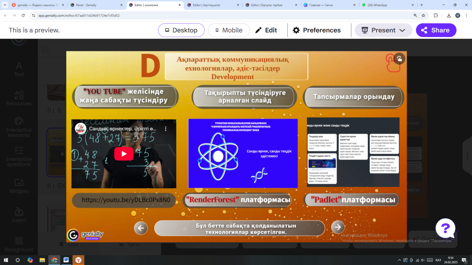This screenshot has height=265, width=472.
Task: Click the video title text
Action: (x=122, y=129)
